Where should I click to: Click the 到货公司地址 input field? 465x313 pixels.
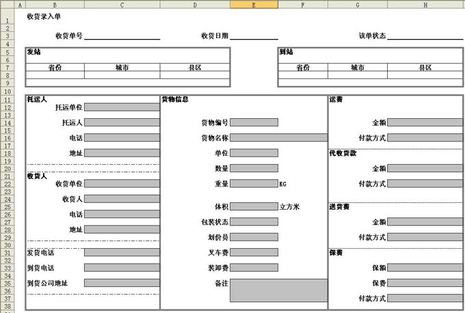click(122, 283)
